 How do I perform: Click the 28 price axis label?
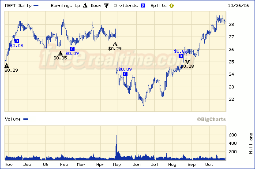coord(231,25)
